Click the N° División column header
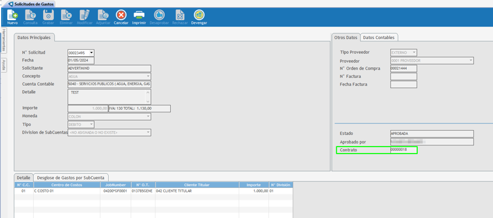The width and height of the screenshot is (493, 218). point(281,185)
